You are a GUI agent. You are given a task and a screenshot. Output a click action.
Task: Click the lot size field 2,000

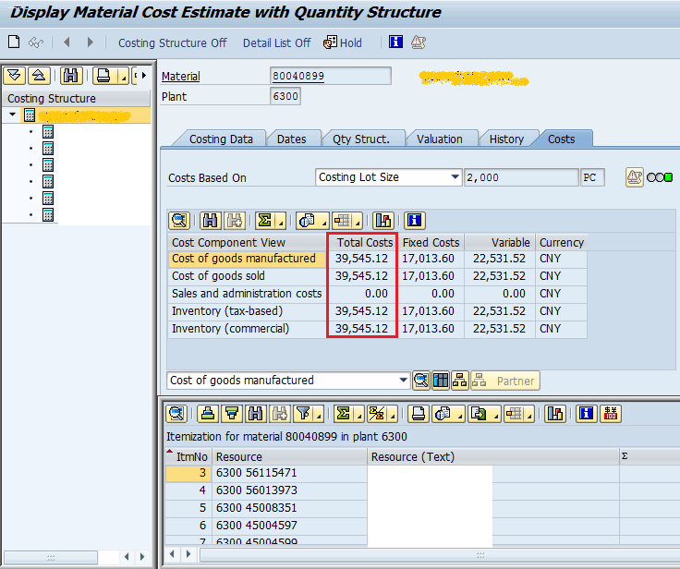pos(521,177)
